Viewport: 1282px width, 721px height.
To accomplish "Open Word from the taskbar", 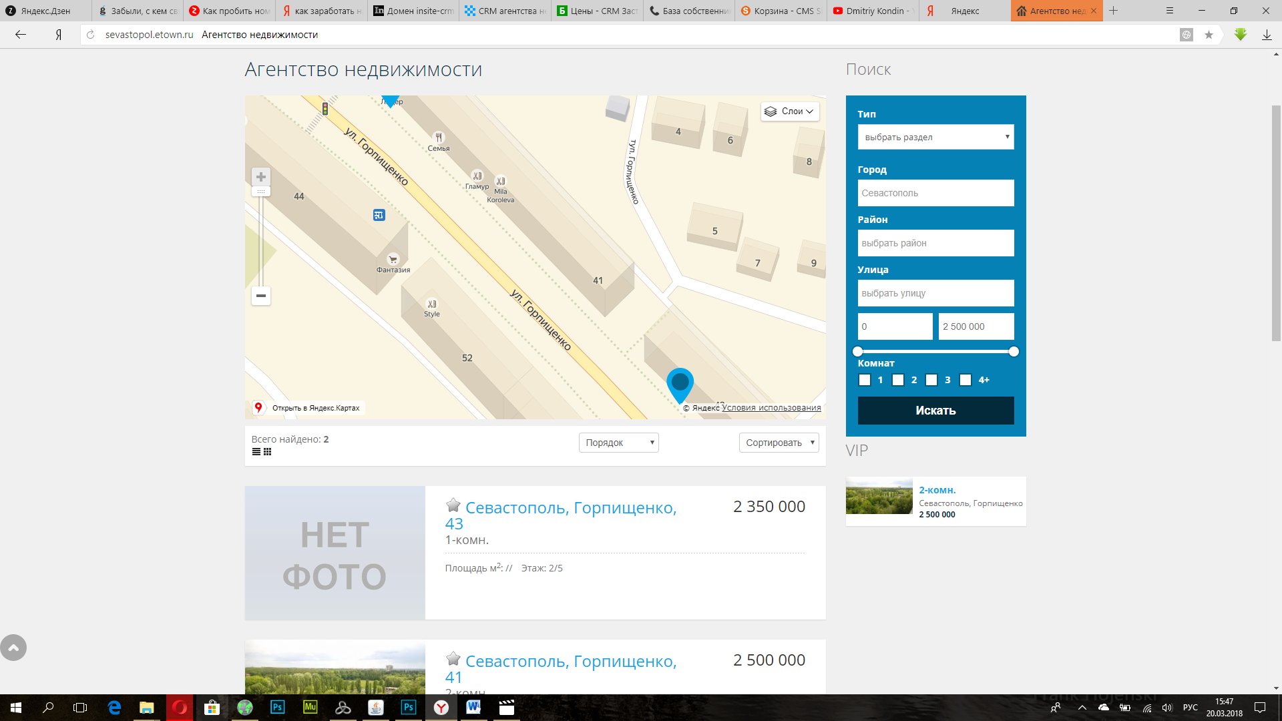I will 473,708.
